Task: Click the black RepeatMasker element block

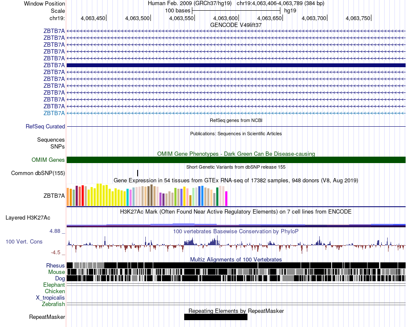Action: tap(216, 317)
